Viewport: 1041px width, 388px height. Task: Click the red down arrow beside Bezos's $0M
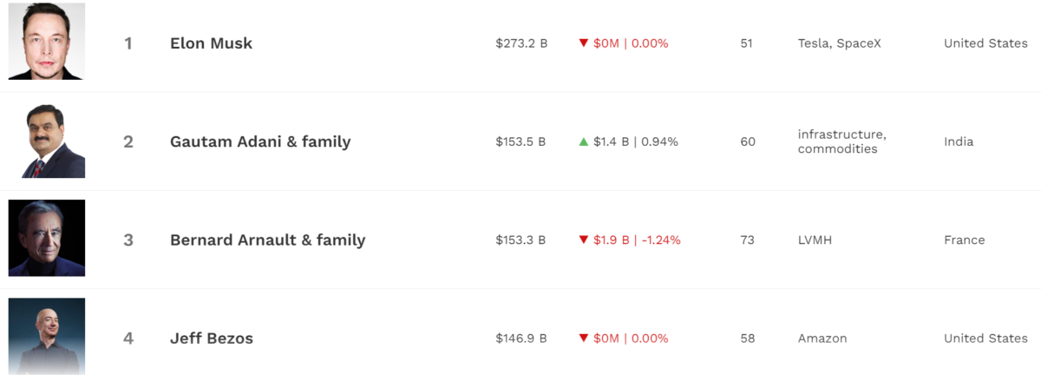coord(584,339)
